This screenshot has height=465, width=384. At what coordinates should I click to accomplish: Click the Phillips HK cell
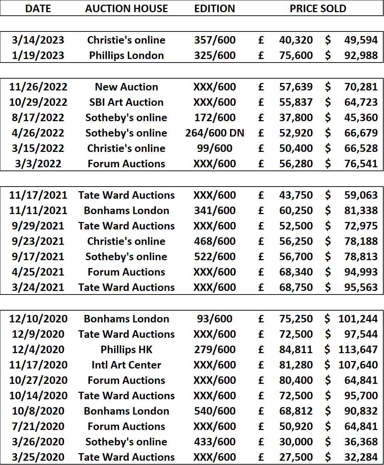click(x=126, y=350)
